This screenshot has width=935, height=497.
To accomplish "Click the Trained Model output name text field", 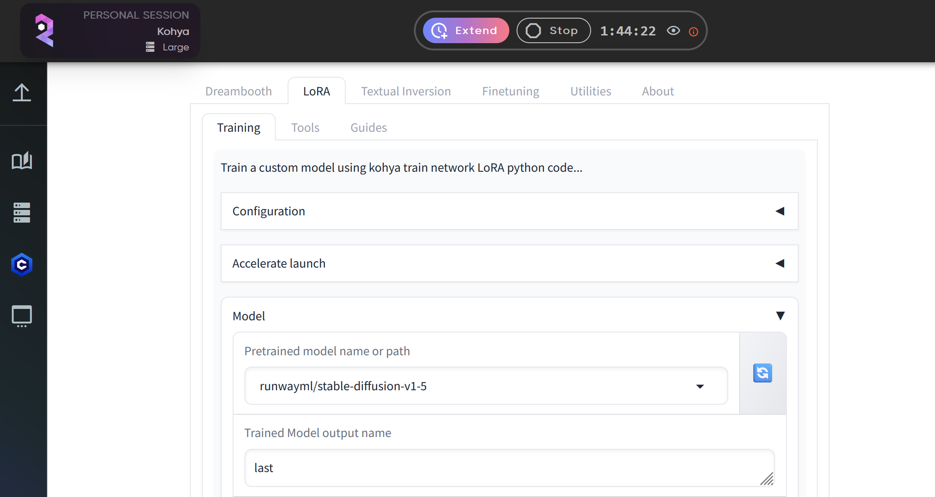I will 509,468.
